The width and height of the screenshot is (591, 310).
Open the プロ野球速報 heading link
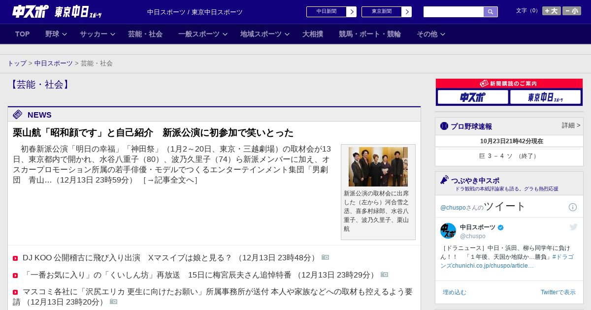point(471,126)
